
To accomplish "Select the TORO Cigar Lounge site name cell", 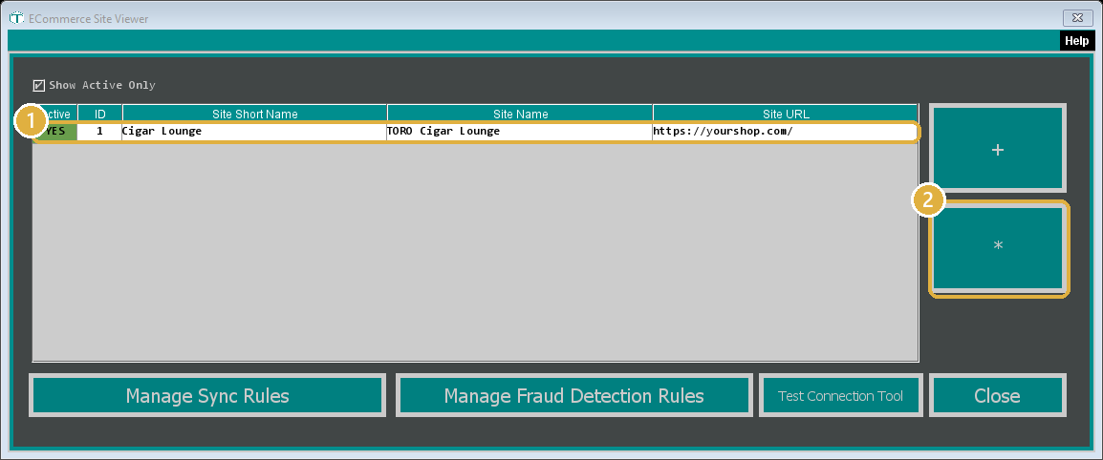I will point(519,132).
